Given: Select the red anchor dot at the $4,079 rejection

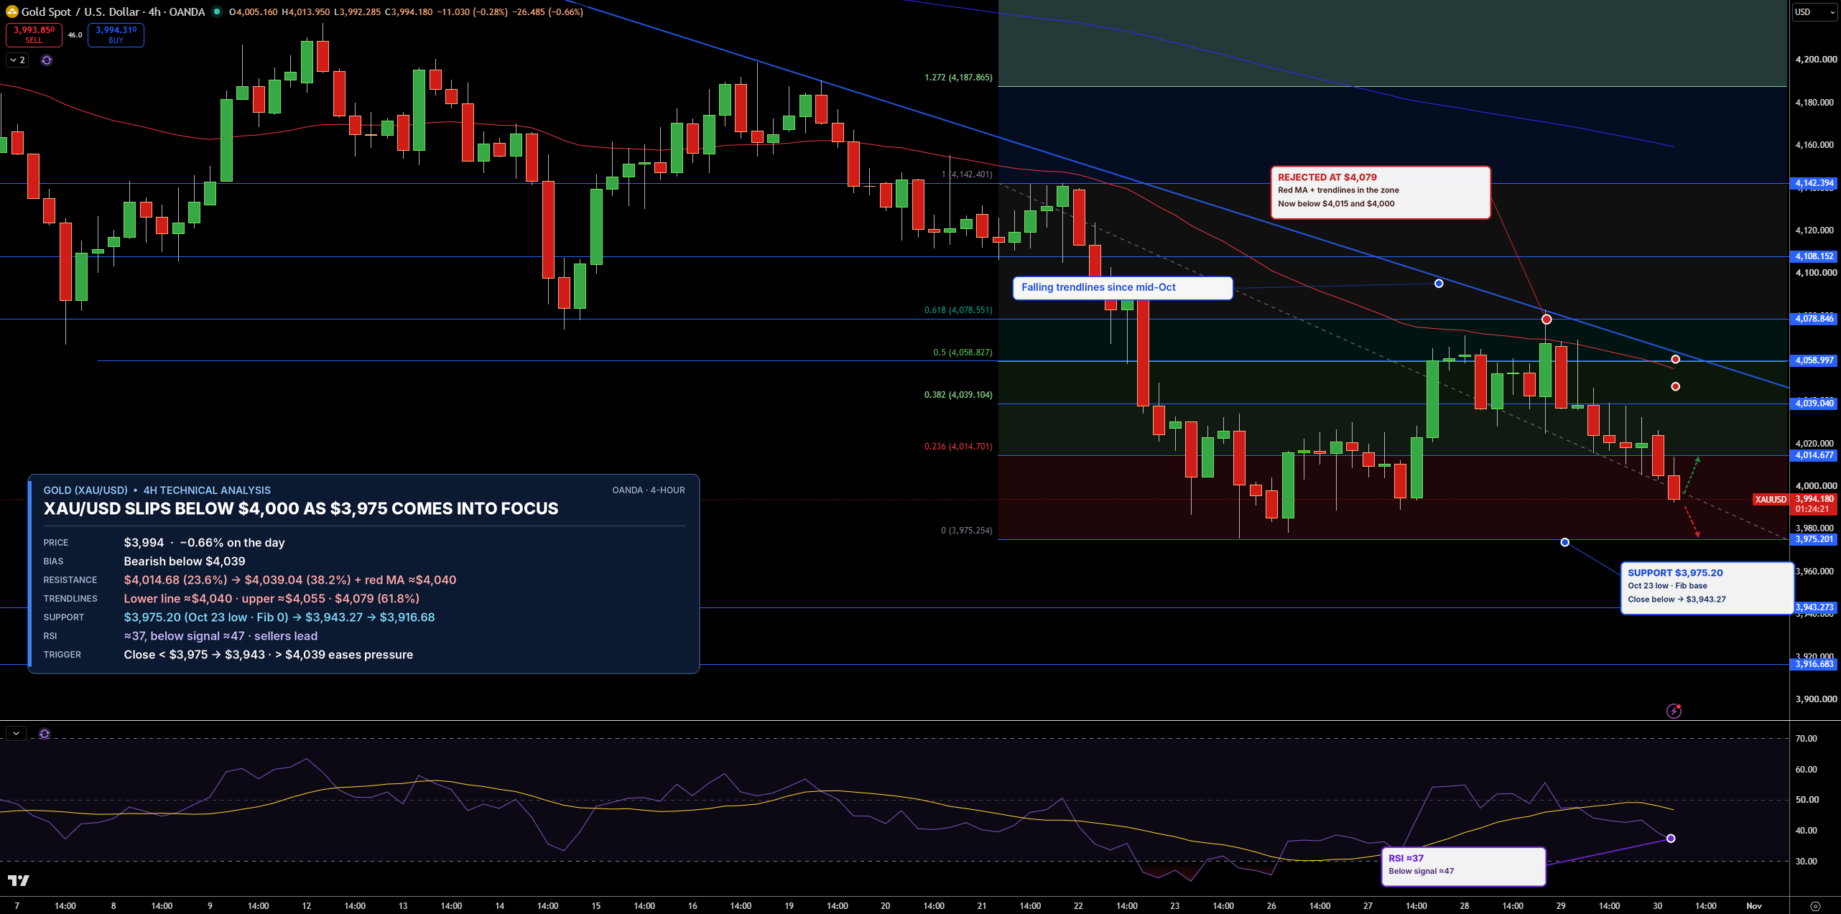Looking at the screenshot, I should (x=1546, y=319).
